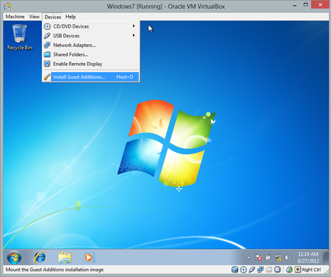Viewport: 331px width, 277px height.
Task: Open the Windows 7 Start button
Action: click(14, 257)
